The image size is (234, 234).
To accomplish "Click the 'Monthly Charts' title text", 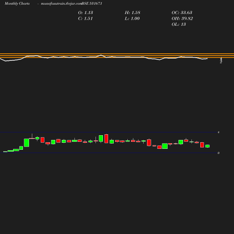I will click(x=17, y=4).
